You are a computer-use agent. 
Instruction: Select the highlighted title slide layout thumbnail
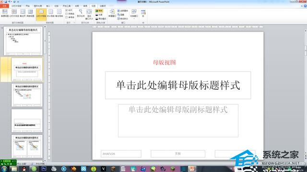27,69
